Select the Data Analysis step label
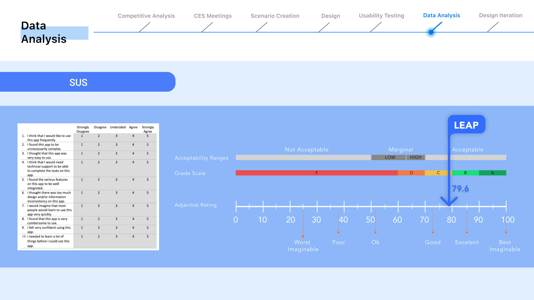This screenshot has height=300, width=534. [x=441, y=15]
